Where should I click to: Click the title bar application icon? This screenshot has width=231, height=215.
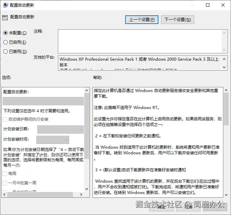coord(5,5)
